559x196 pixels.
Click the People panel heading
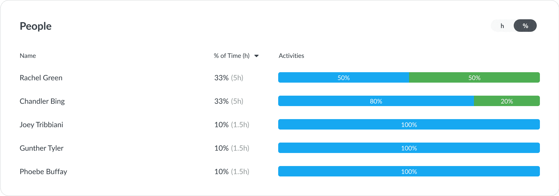coord(36,26)
